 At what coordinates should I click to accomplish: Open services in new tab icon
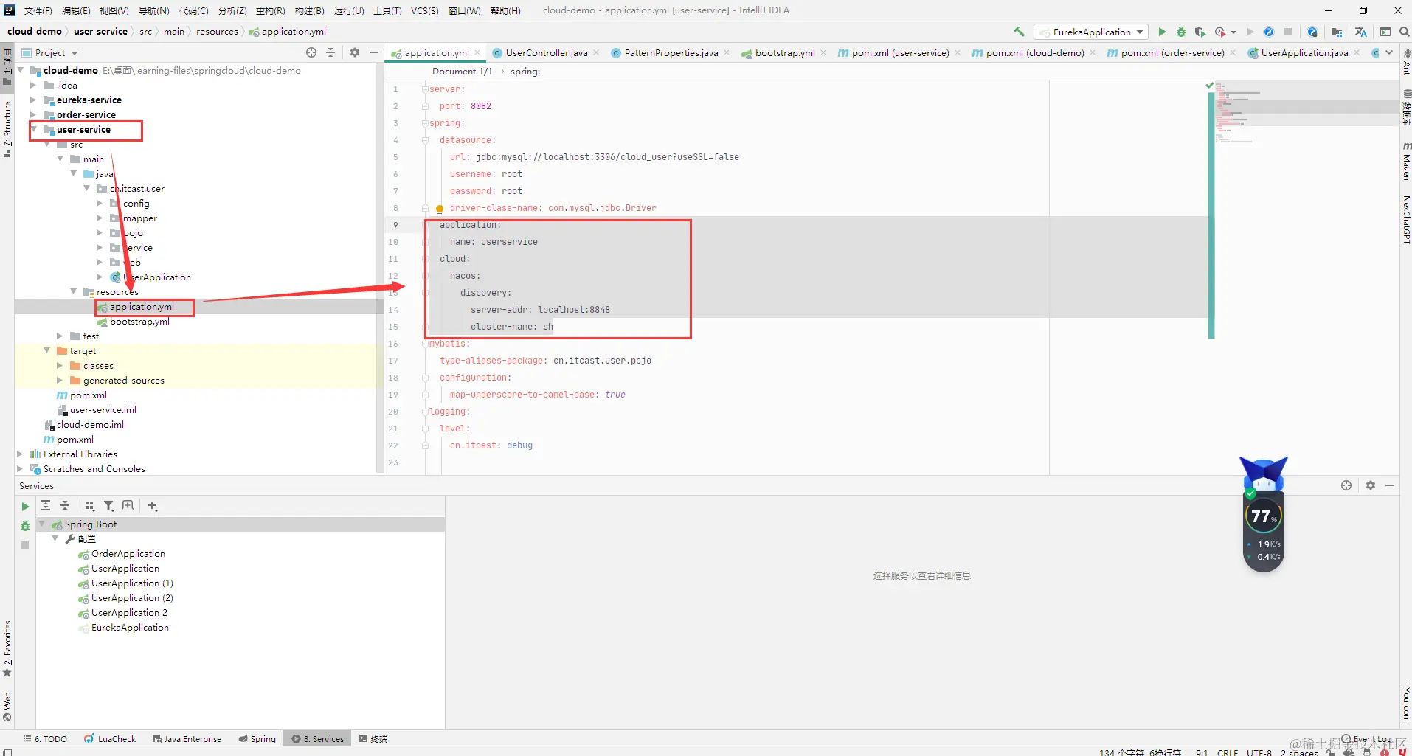click(x=128, y=505)
